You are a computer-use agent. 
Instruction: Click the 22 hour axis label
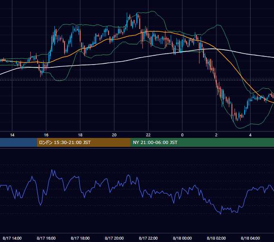148,135
